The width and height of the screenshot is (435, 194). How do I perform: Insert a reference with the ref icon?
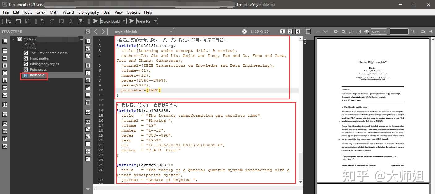pyautogui.click(x=88, y=48)
